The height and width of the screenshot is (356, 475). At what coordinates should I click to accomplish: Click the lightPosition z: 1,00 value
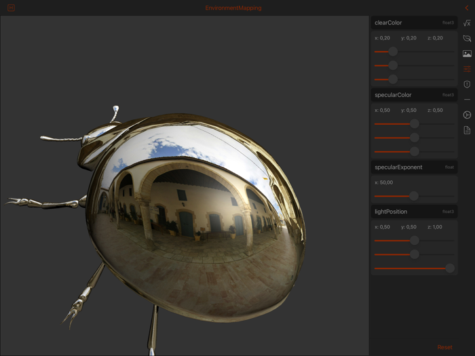(x=435, y=227)
